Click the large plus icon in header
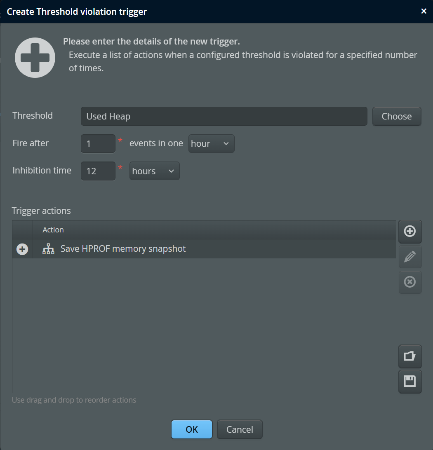 tap(35, 58)
